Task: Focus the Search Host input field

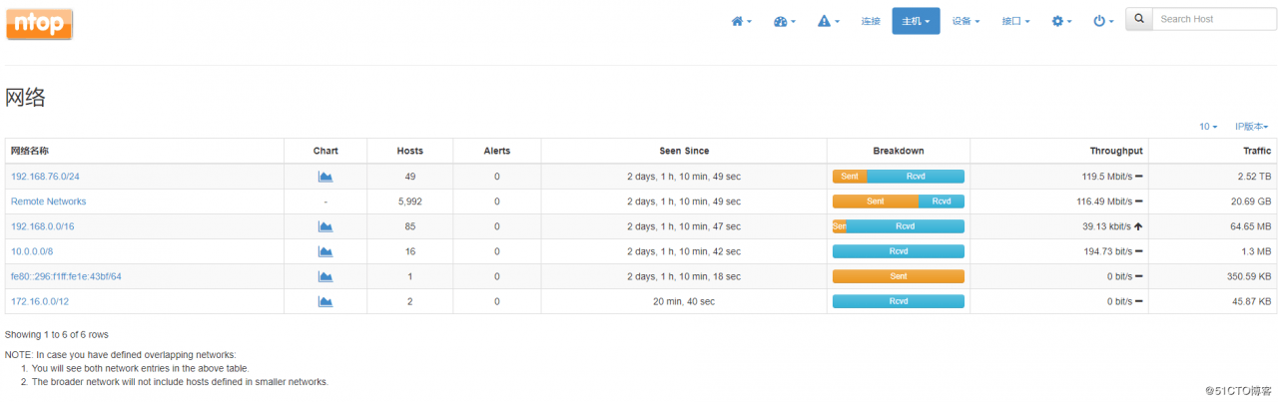Action: click(1213, 19)
